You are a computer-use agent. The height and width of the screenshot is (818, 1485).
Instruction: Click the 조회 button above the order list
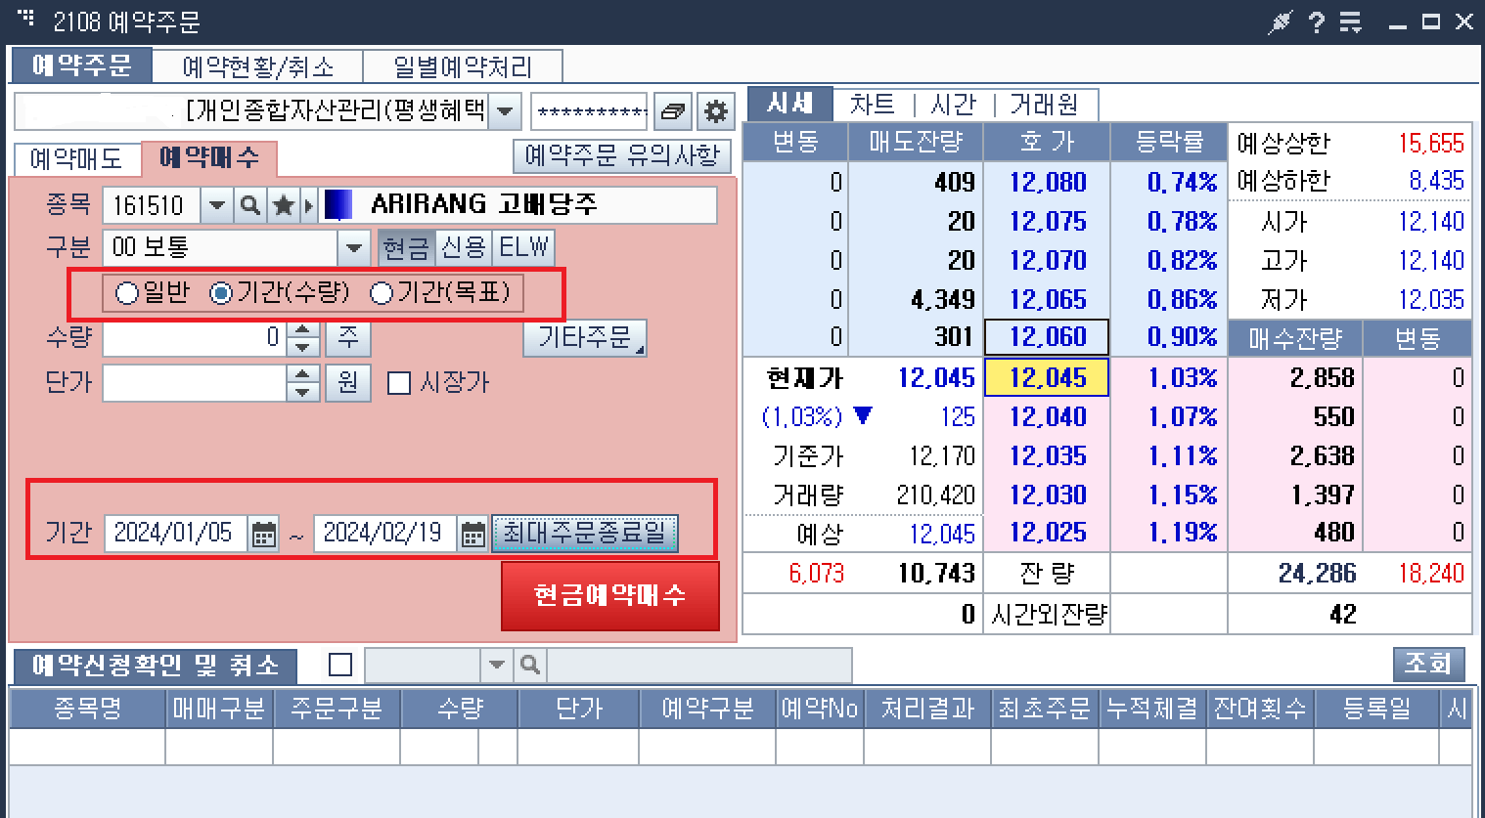[1429, 663]
